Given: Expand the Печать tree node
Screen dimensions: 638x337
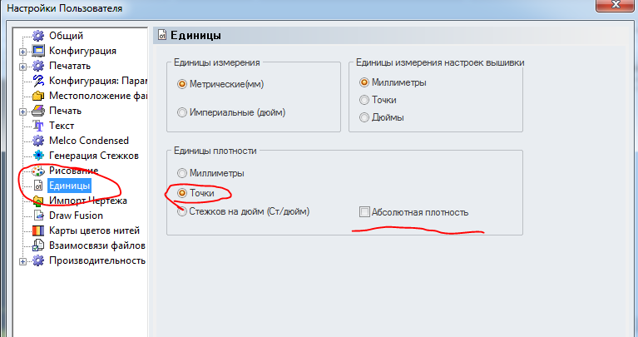Looking at the screenshot, I should tap(22, 112).
